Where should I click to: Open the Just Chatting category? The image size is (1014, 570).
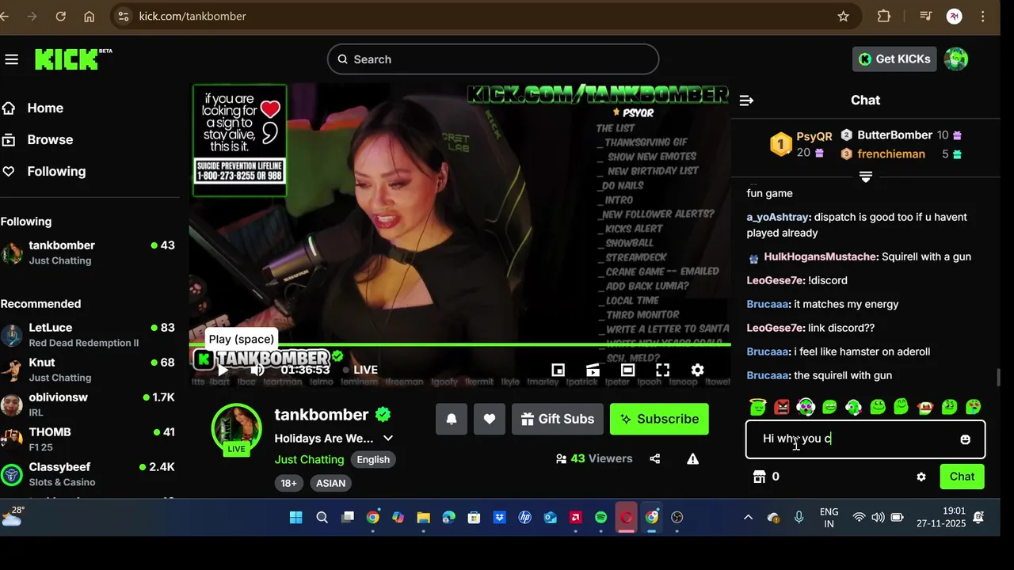pyautogui.click(x=309, y=459)
